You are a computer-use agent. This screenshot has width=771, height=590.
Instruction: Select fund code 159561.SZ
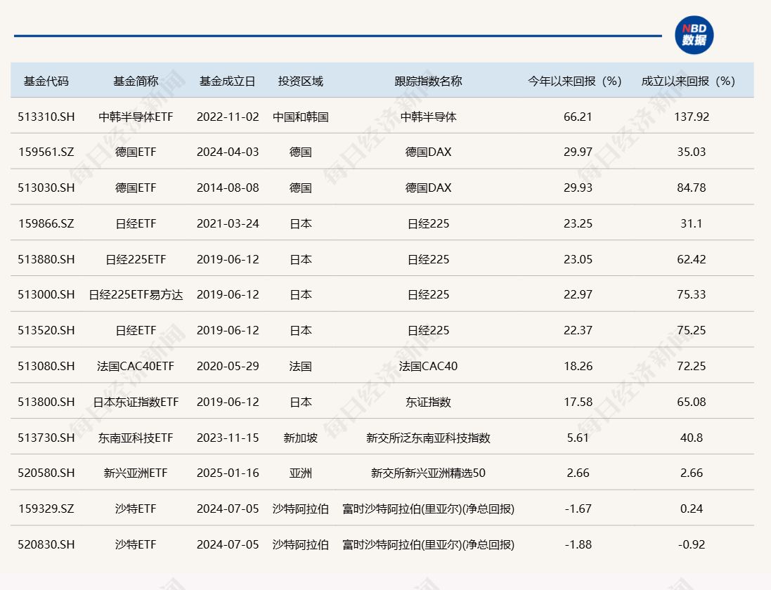pyautogui.click(x=46, y=152)
